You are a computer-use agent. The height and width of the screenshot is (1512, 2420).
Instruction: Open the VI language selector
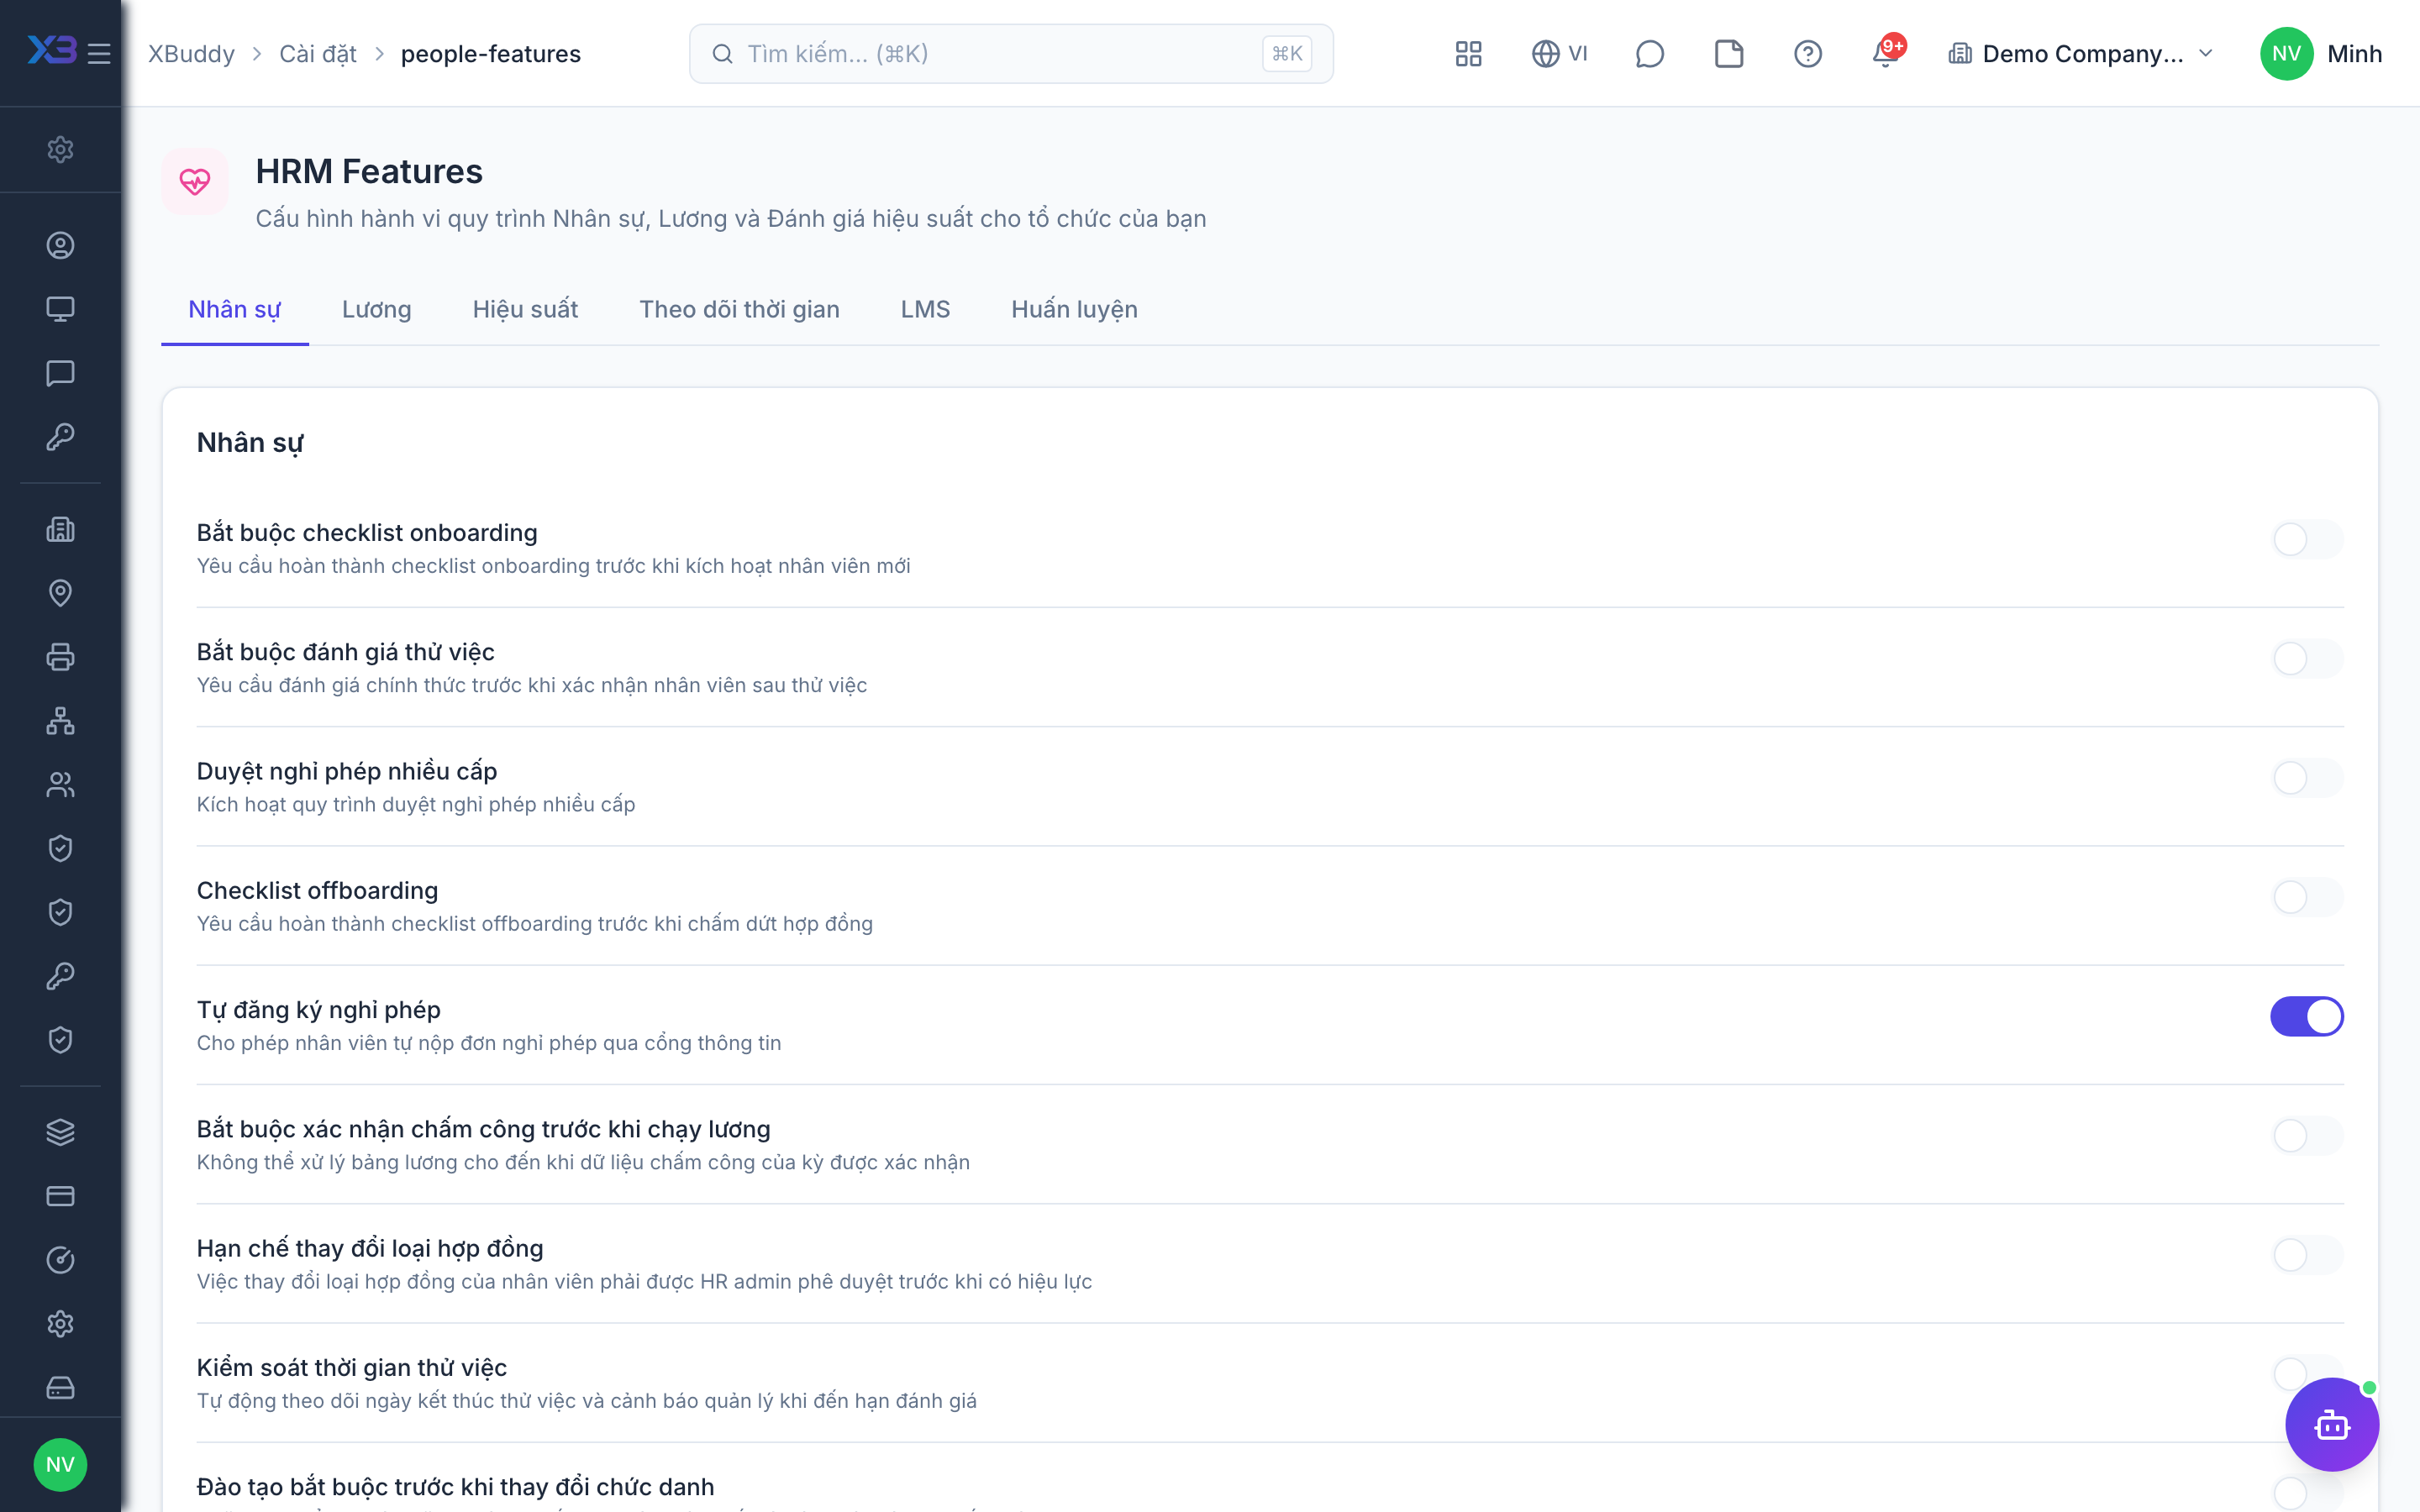[1560, 53]
